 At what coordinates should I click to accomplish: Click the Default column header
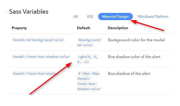click(x=83, y=28)
